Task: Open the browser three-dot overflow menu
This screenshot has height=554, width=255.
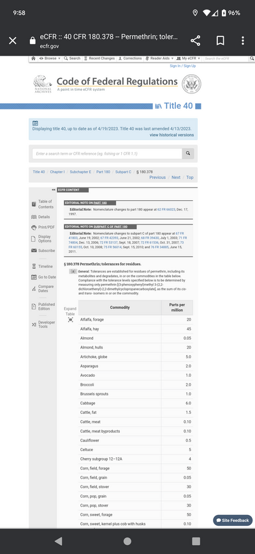Action: click(x=243, y=41)
